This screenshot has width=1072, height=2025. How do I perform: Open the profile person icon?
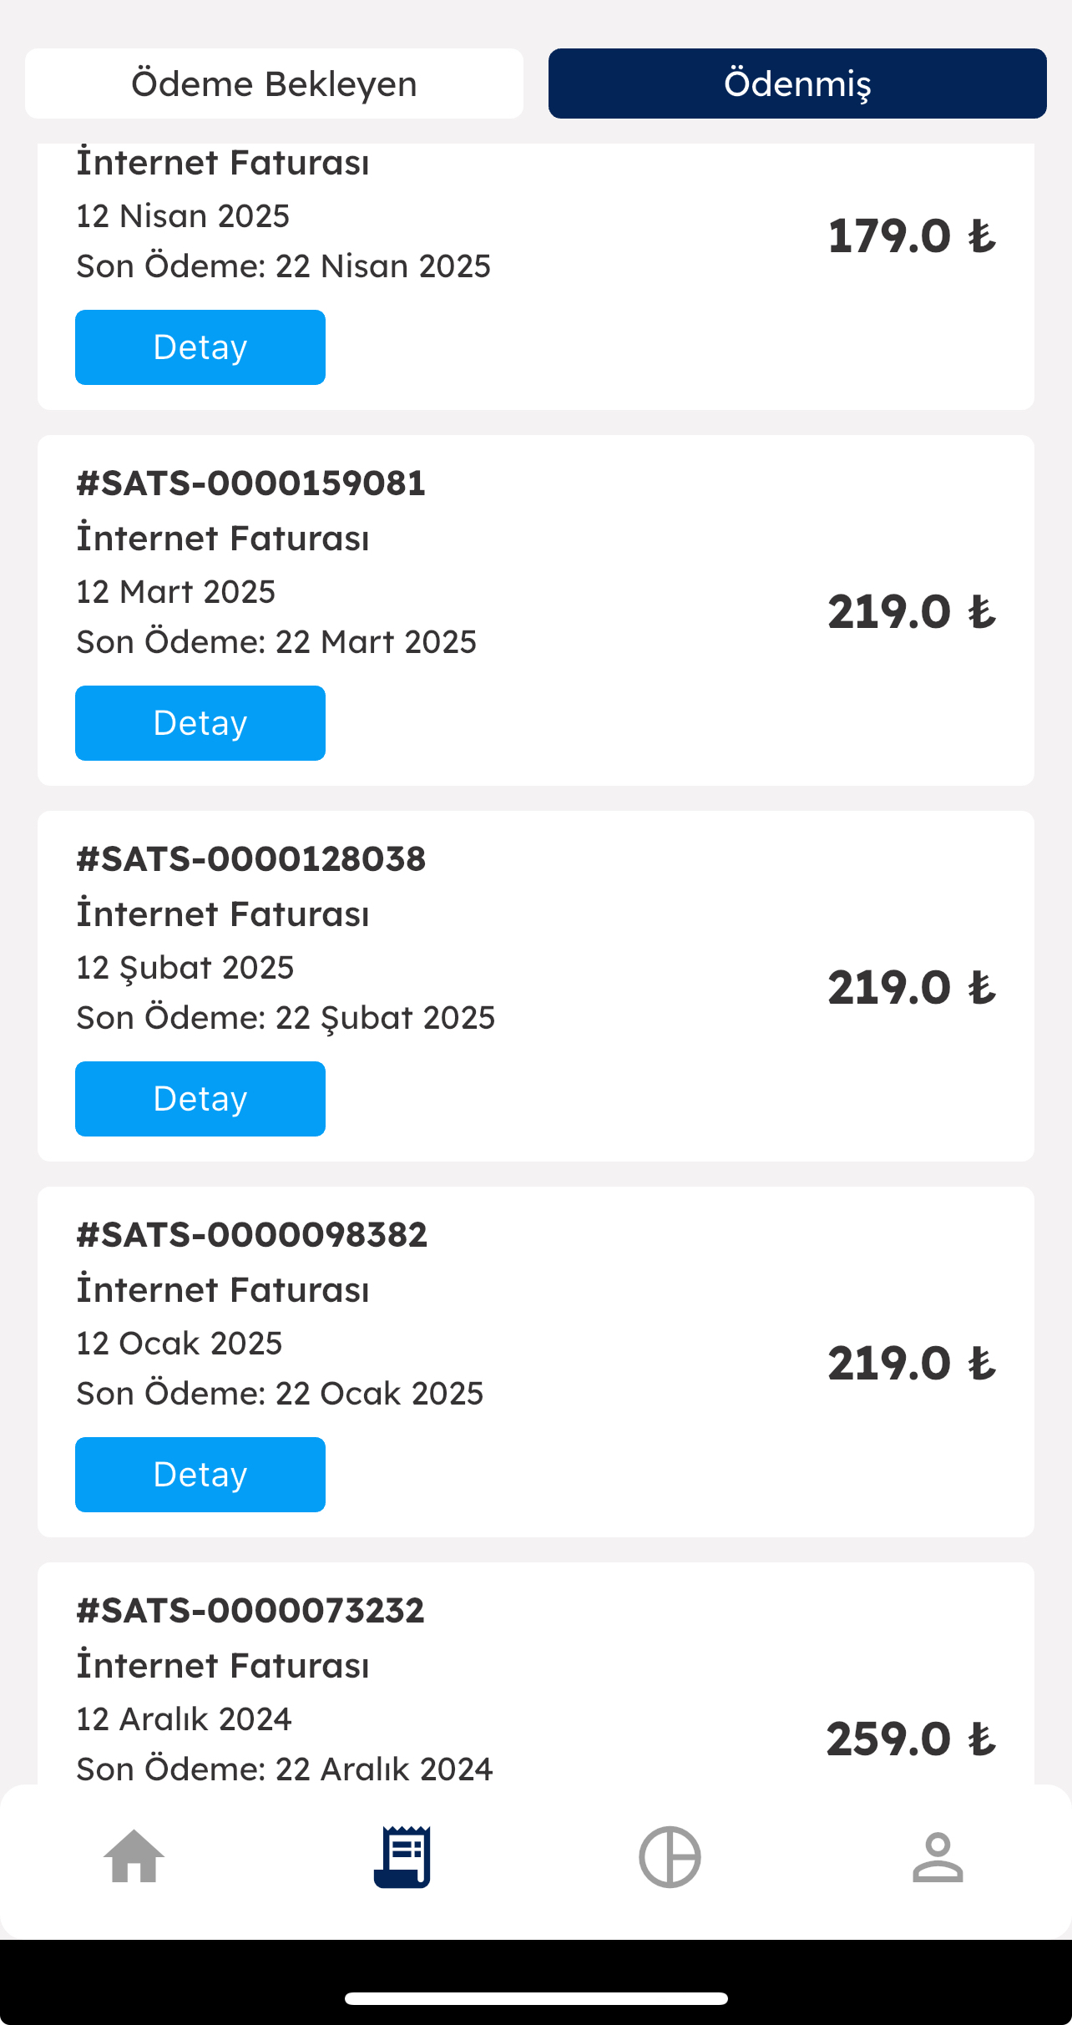pos(938,1856)
